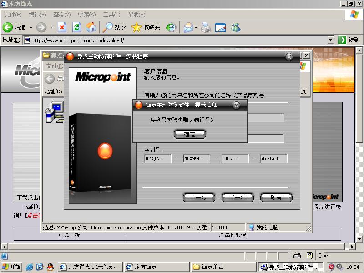Click the horizontal scroll left arrow
The width and height of the screenshot is (364, 273).
(x=5, y=247)
